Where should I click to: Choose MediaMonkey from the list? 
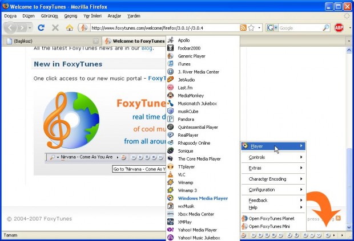(x=203, y=96)
